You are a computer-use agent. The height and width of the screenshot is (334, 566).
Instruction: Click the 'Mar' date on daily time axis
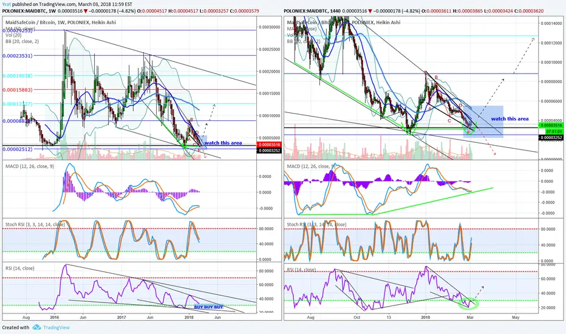pos(469,318)
